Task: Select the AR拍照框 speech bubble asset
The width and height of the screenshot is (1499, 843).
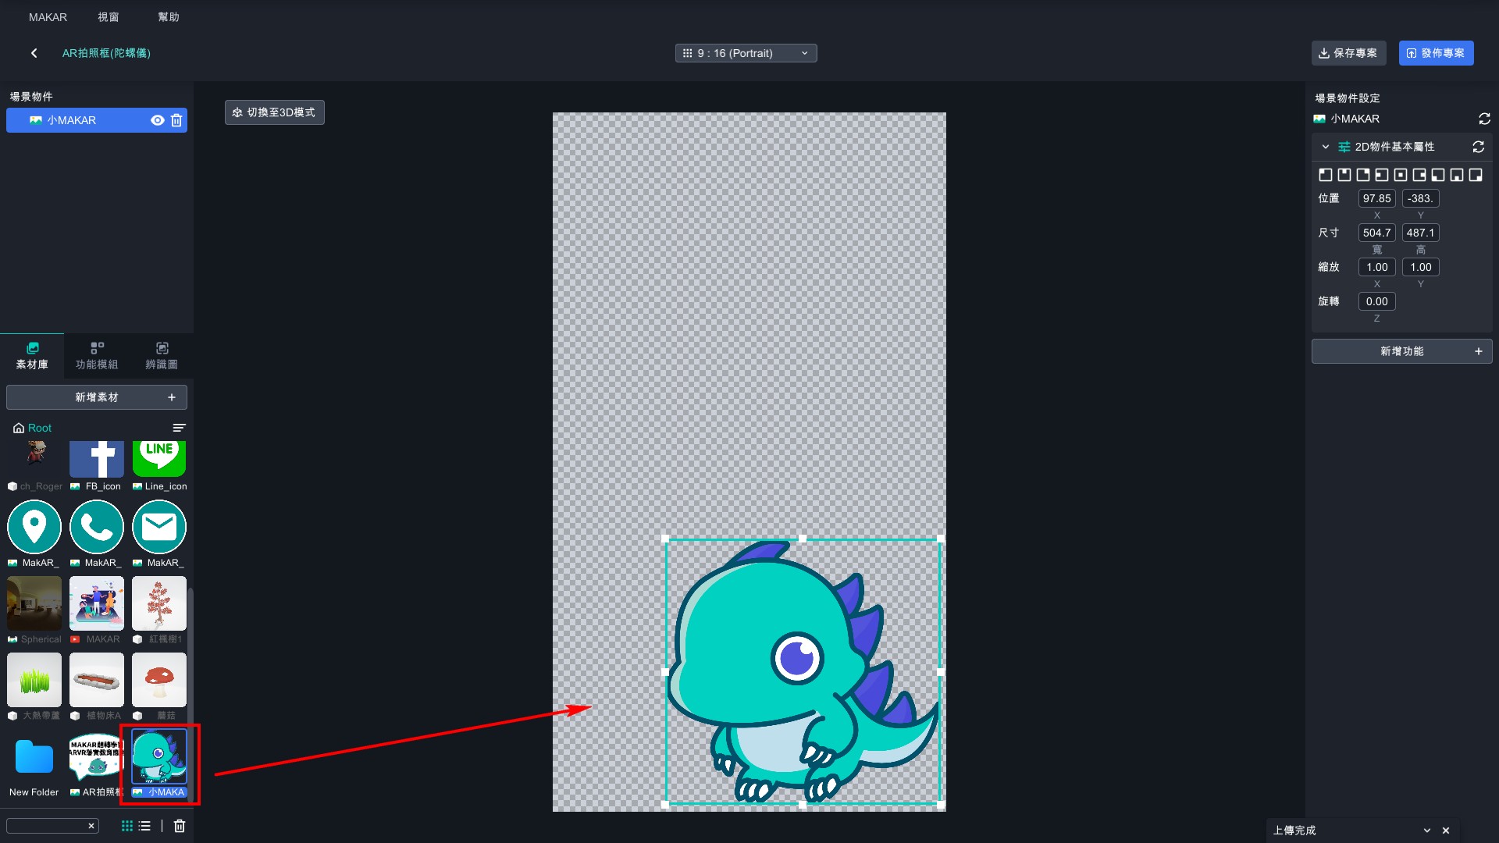Action: tap(97, 756)
